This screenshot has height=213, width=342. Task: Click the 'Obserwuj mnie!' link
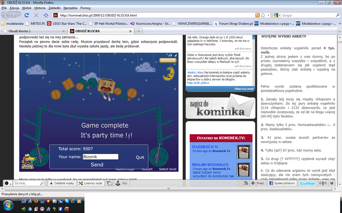[x=244, y=89]
